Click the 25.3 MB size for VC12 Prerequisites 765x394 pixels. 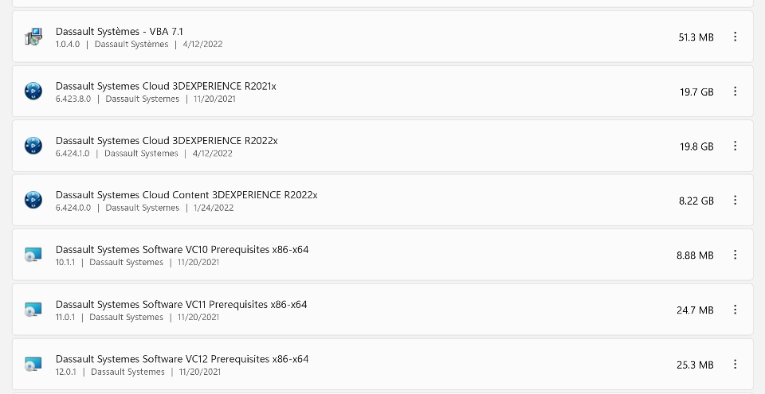coord(695,365)
